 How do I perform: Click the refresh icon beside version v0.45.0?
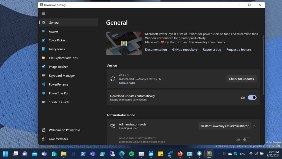coord(113,79)
